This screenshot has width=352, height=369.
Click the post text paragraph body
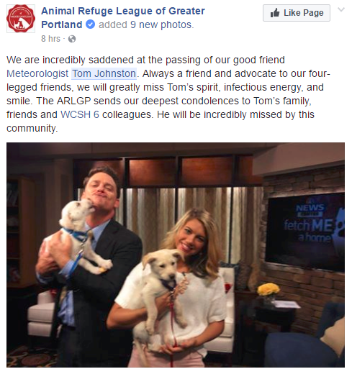[x=168, y=94]
